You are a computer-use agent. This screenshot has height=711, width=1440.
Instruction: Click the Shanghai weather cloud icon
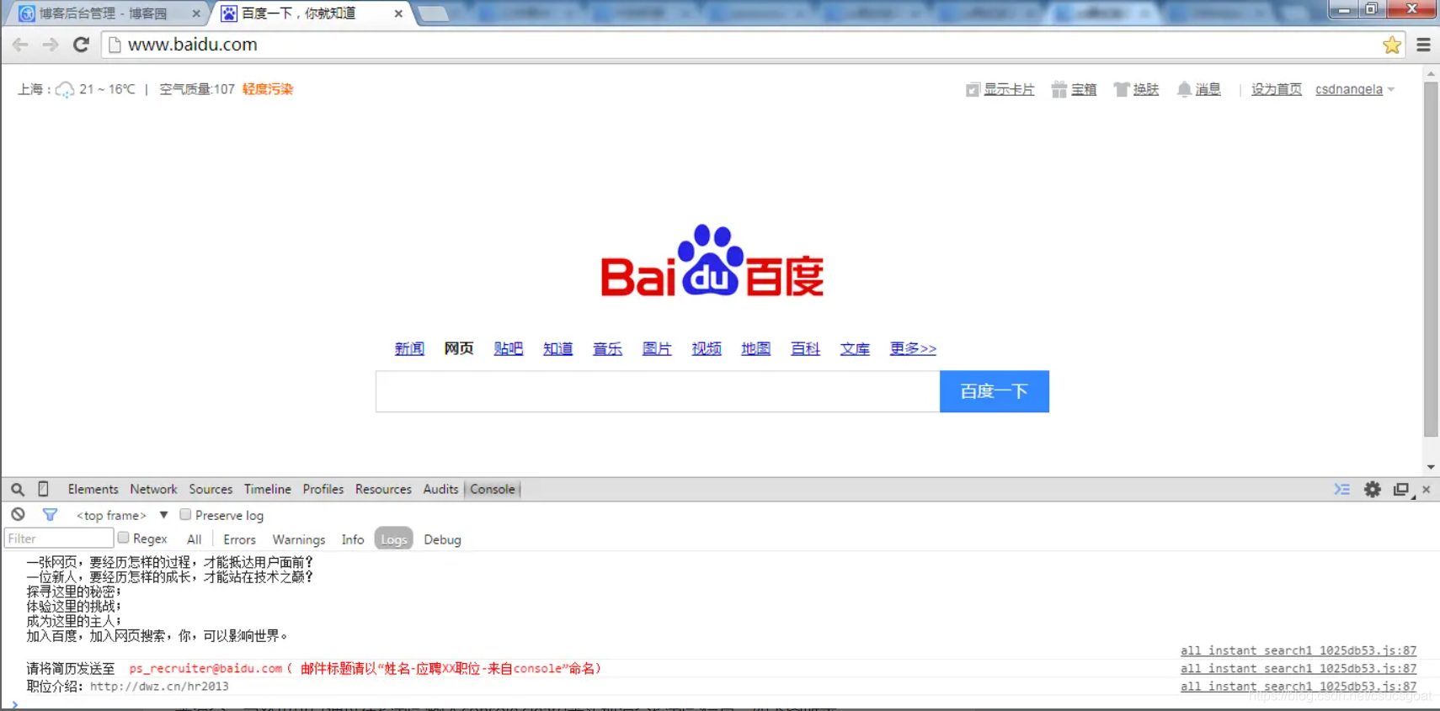click(65, 90)
